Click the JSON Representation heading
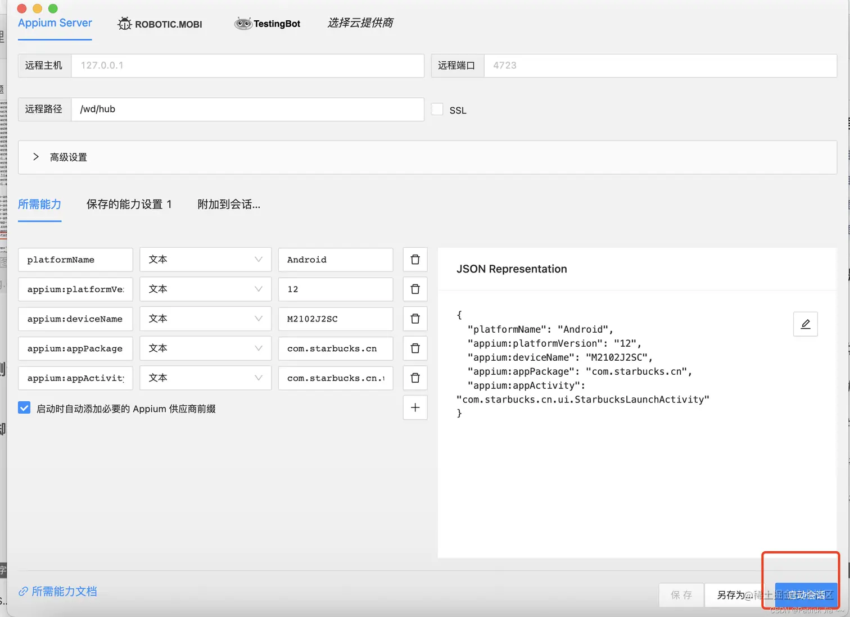The width and height of the screenshot is (850, 617). (512, 269)
